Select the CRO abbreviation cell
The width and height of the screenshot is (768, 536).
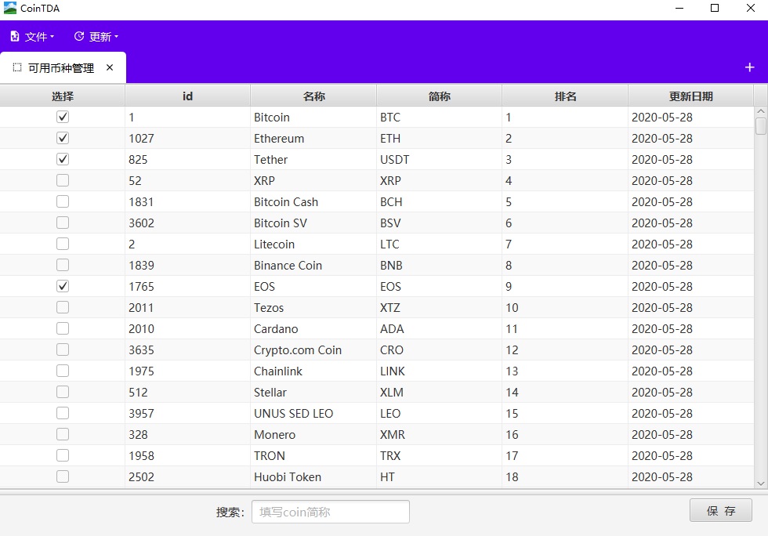tap(440, 349)
